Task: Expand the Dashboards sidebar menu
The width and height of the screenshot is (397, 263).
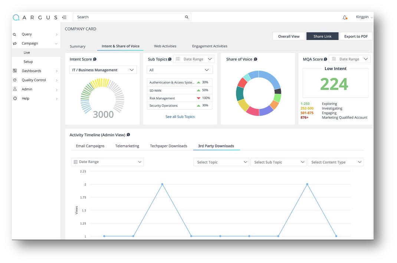Action: [x=36, y=71]
